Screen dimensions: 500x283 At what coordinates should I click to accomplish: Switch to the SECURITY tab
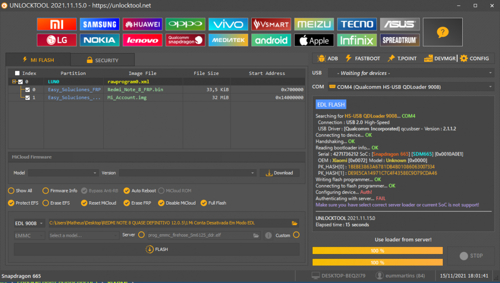(102, 60)
